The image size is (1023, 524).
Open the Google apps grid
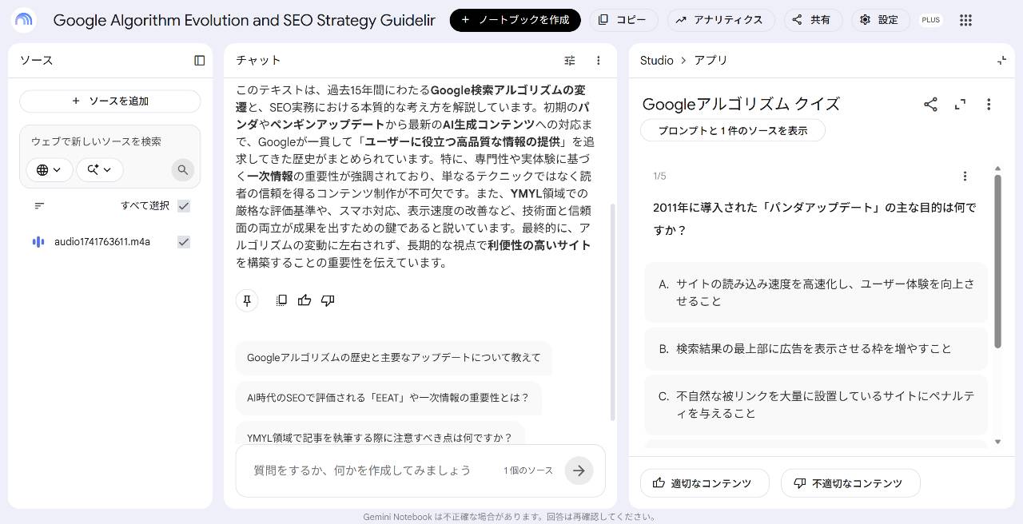tap(965, 20)
